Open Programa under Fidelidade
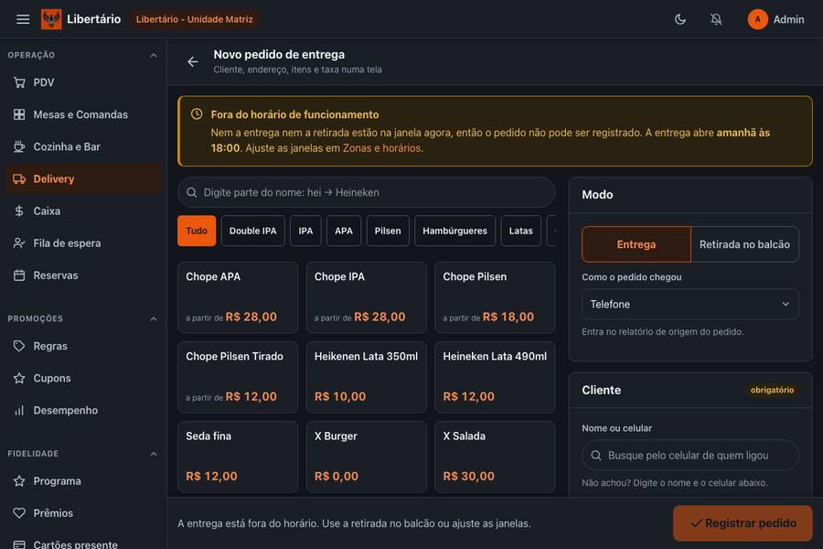The width and height of the screenshot is (823, 549). click(x=84, y=480)
